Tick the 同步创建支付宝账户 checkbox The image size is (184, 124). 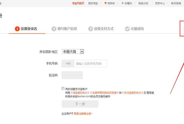tap(63, 88)
